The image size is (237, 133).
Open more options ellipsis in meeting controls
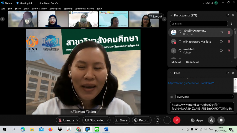(167, 120)
